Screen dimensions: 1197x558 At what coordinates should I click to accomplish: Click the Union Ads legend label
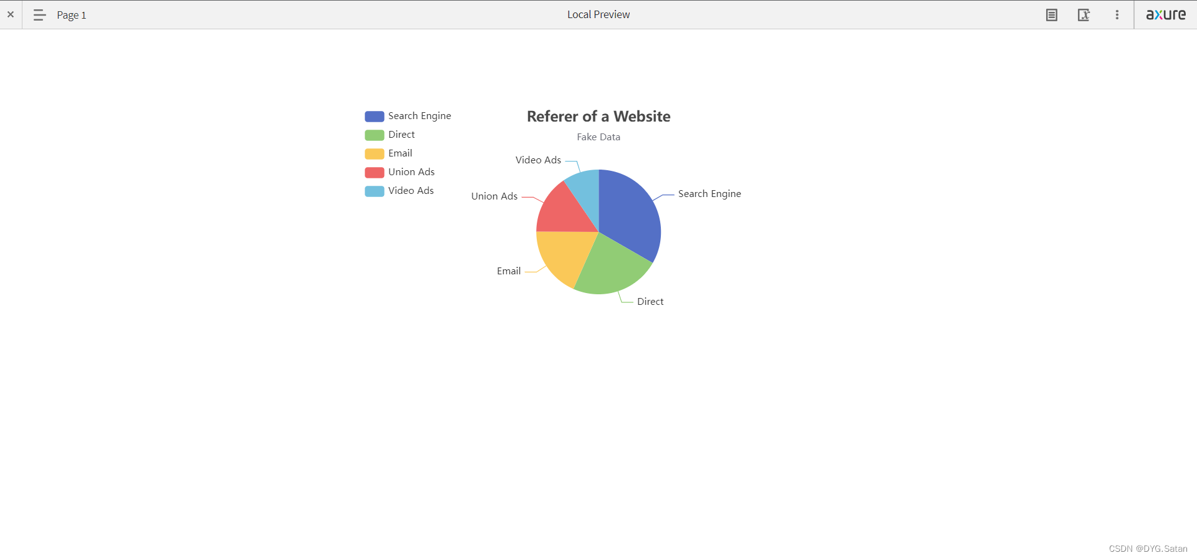tap(411, 172)
